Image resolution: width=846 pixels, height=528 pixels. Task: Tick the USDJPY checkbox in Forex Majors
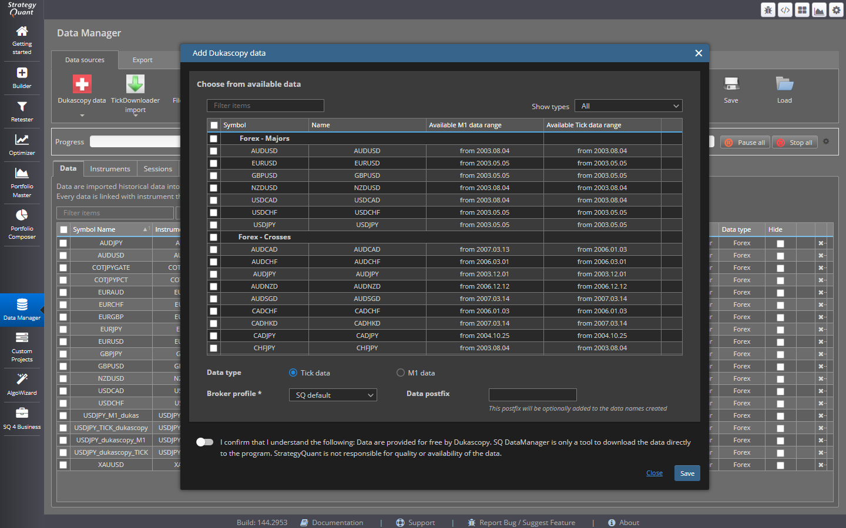pyautogui.click(x=214, y=225)
